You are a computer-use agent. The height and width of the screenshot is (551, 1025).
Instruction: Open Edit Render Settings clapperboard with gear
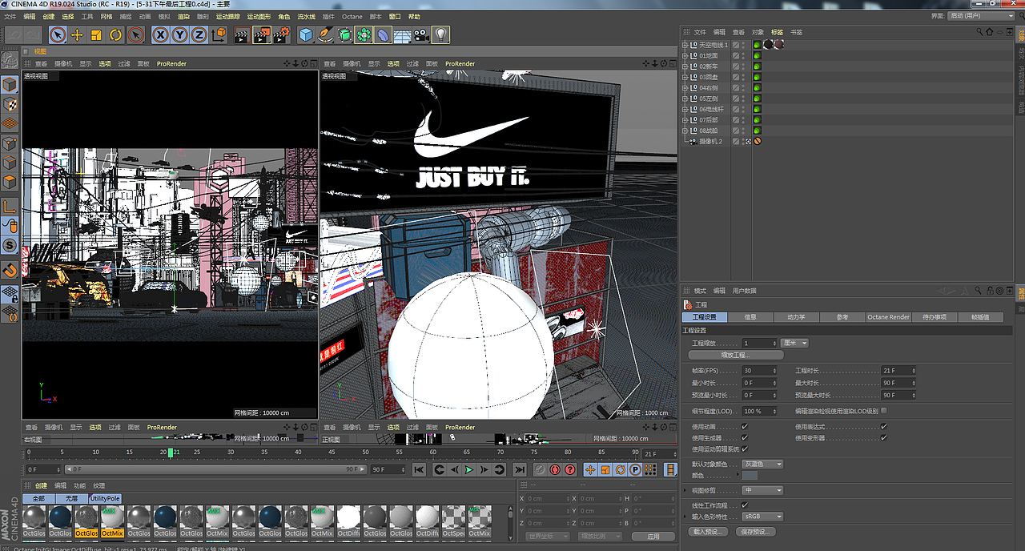[281, 34]
